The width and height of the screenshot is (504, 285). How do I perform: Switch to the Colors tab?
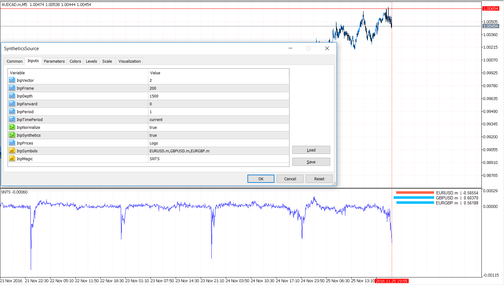[x=75, y=61]
